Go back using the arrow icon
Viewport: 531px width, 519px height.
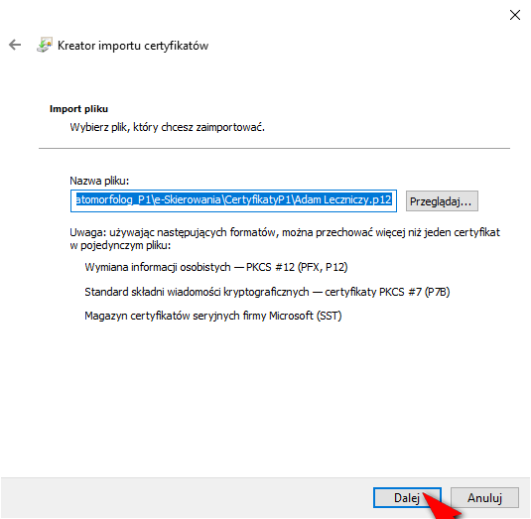[x=15, y=45]
